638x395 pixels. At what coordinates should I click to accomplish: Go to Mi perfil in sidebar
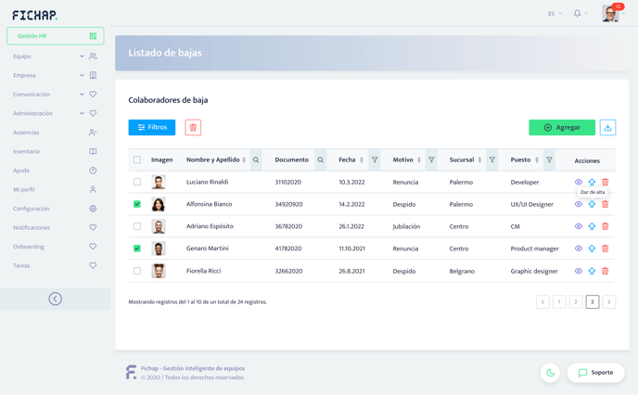coord(56,189)
